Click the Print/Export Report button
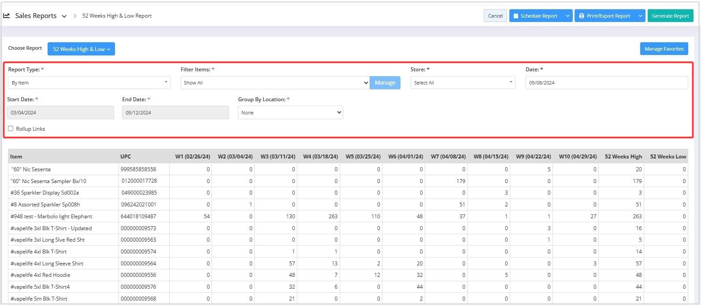Screen dimensions: 701x305 (x=605, y=16)
